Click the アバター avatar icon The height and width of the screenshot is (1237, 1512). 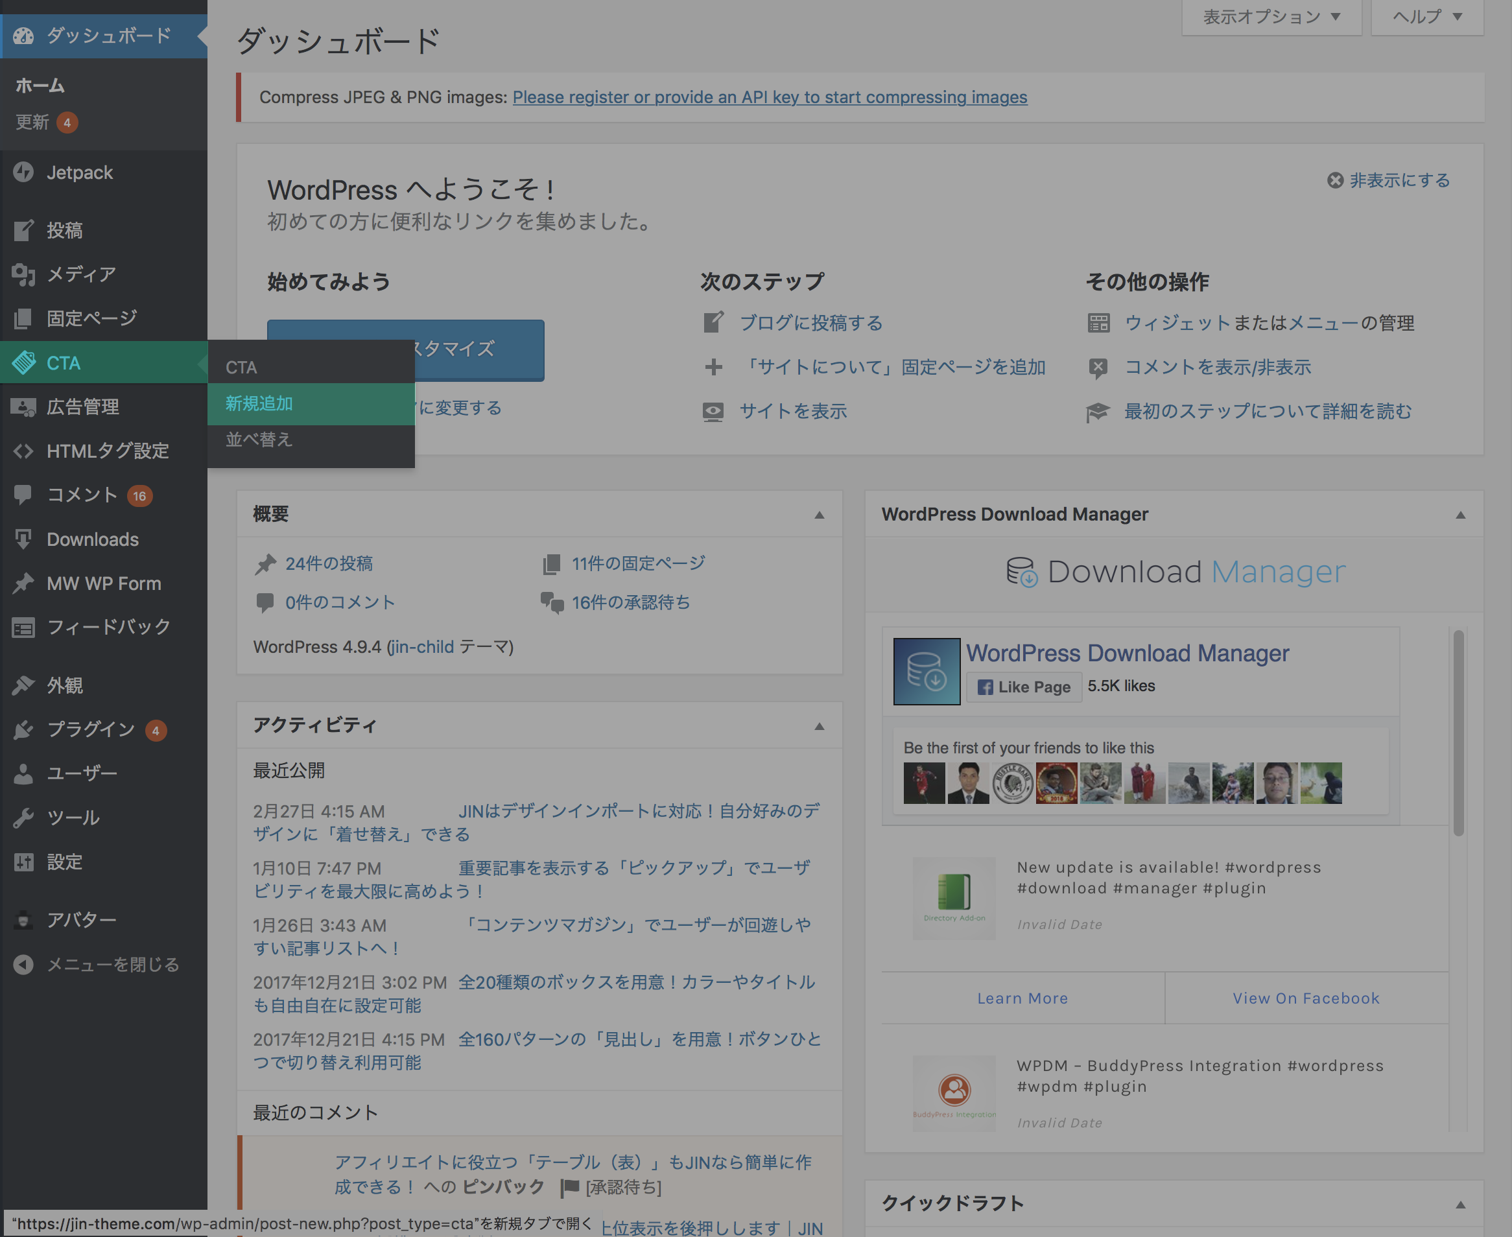pos(23,920)
